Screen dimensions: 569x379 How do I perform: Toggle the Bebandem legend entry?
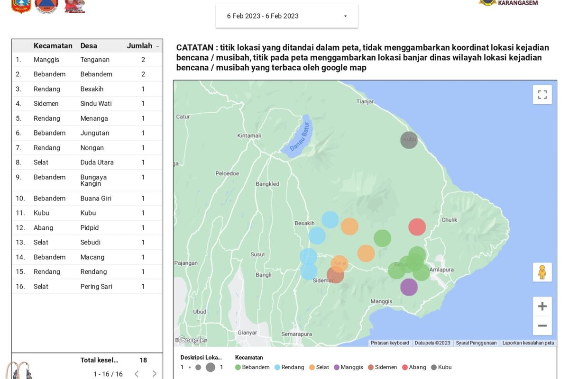pyautogui.click(x=252, y=367)
